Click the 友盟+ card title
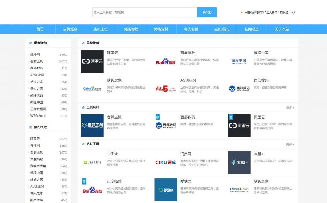 pos(259,154)
